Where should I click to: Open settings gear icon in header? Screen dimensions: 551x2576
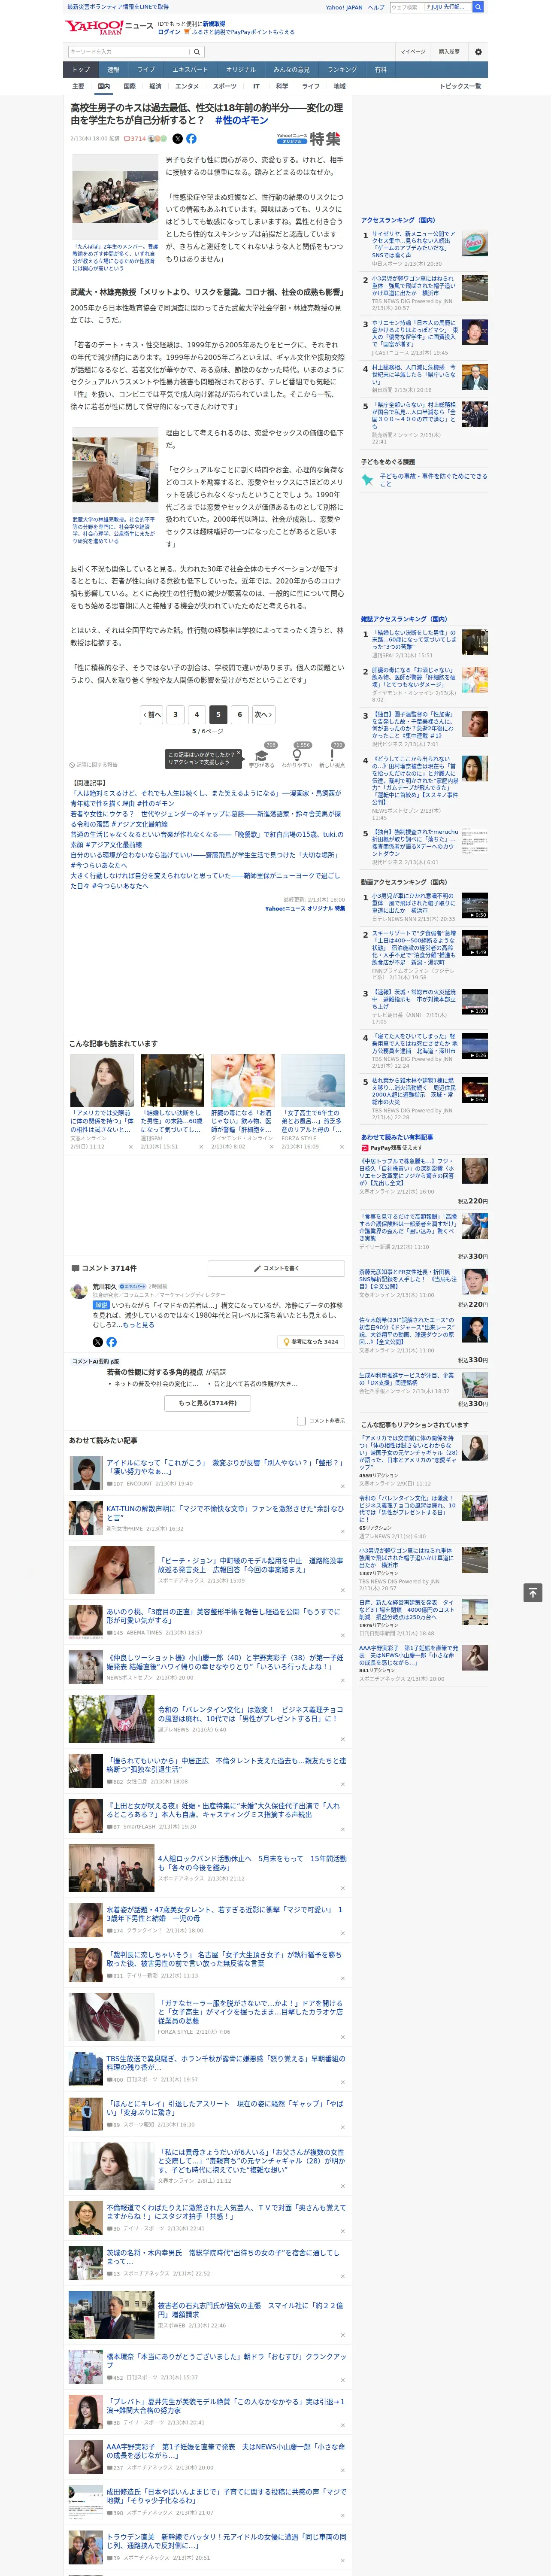pos(478,51)
